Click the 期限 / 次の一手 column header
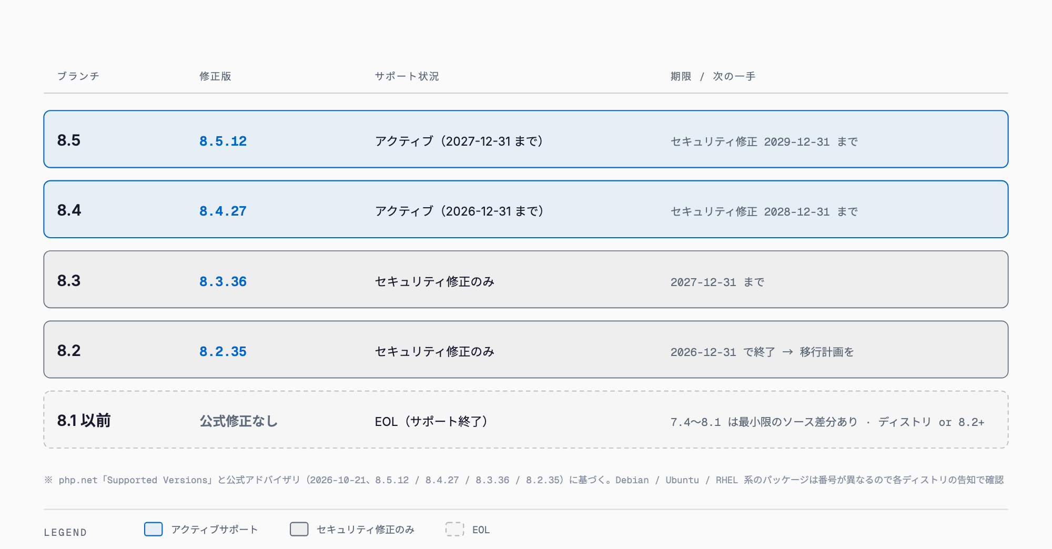1052x549 pixels. [713, 76]
